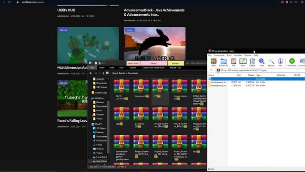Image resolution: width=305 pixels, height=172 pixels.
Task: Open WinRAR Options menu
Action: (x=248, y=55)
